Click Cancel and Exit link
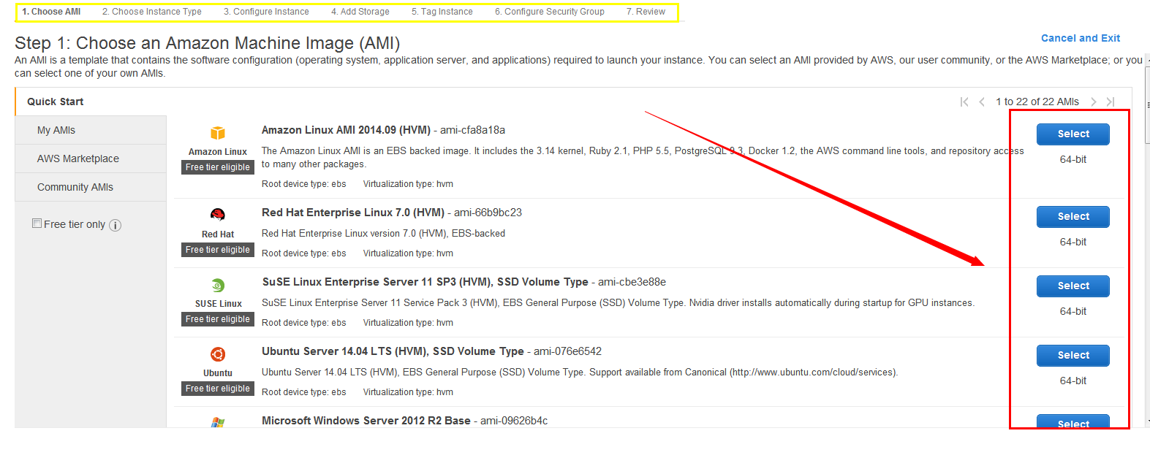 tap(1081, 38)
